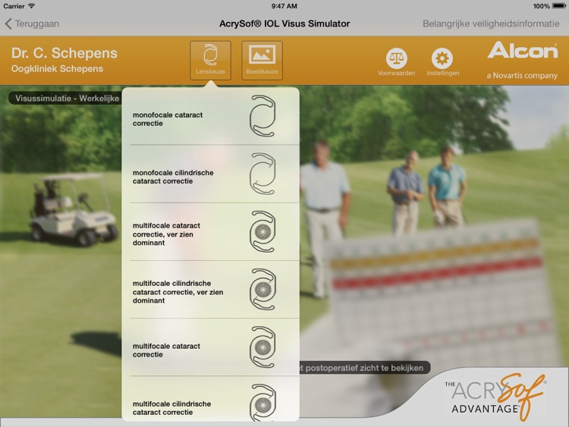This screenshot has width=569, height=427.
Task: Click lens icon in last multifocale cilindrische row
Action: [x=262, y=403]
